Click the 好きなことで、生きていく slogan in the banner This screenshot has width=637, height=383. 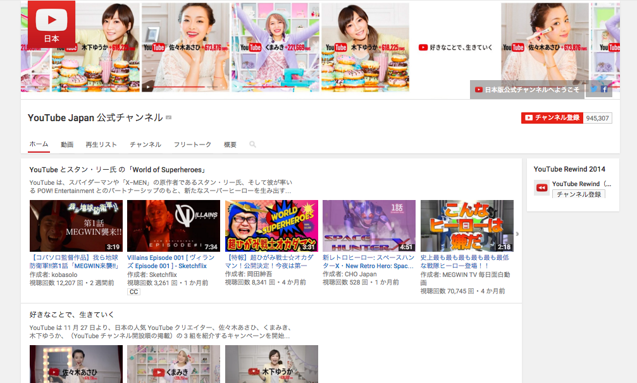(455, 47)
